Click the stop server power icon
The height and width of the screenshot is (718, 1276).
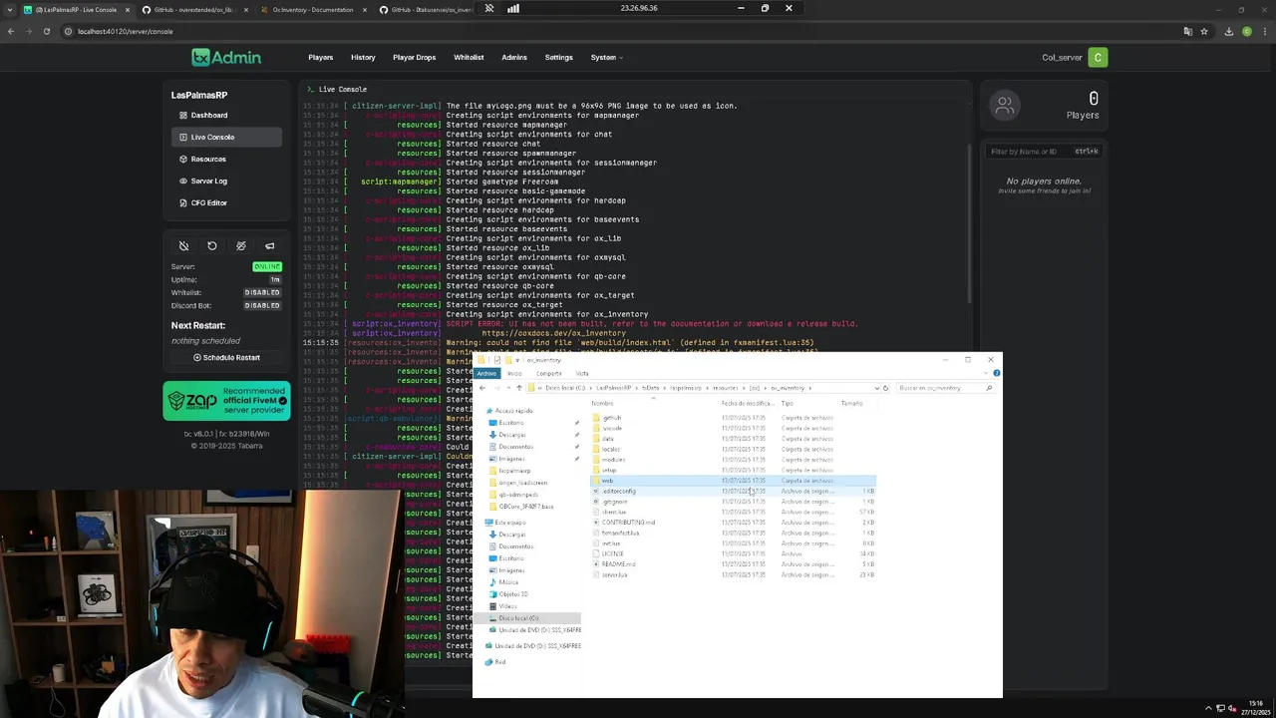coord(183,245)
